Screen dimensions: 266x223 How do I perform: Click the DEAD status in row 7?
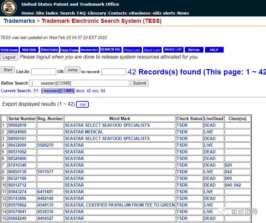pos(210,165)
